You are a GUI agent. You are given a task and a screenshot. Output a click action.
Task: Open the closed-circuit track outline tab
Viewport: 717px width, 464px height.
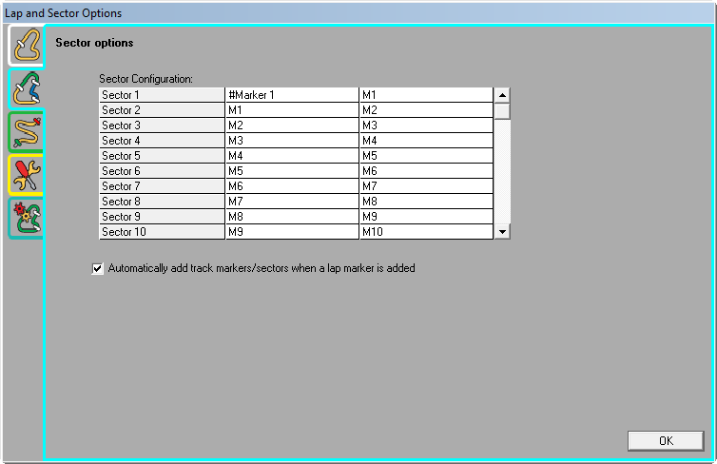(26, 45)
